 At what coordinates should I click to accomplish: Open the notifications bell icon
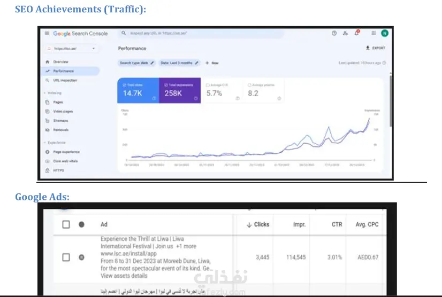357,33
